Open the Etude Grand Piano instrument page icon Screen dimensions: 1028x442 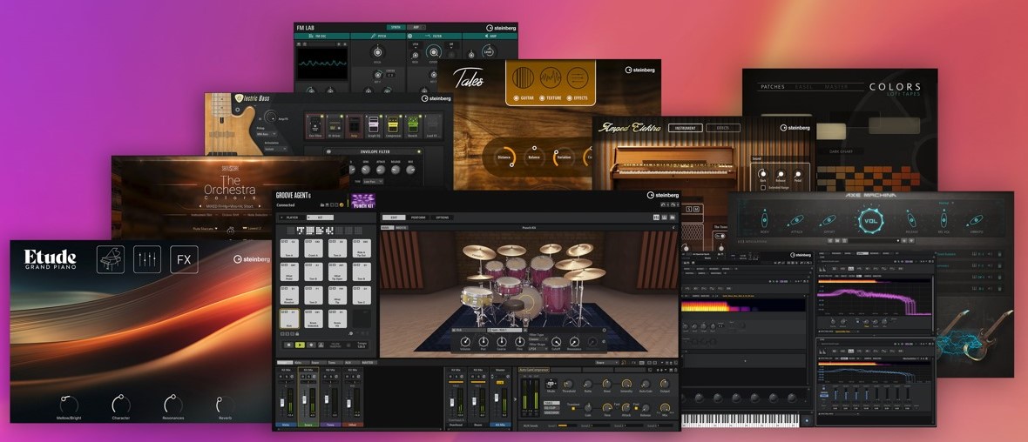110,259
